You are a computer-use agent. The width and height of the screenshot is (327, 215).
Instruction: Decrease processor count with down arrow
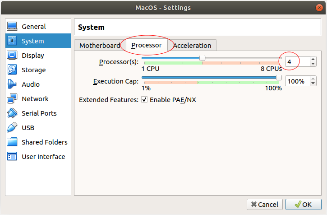pyautogui.click(x=313, y=64)
